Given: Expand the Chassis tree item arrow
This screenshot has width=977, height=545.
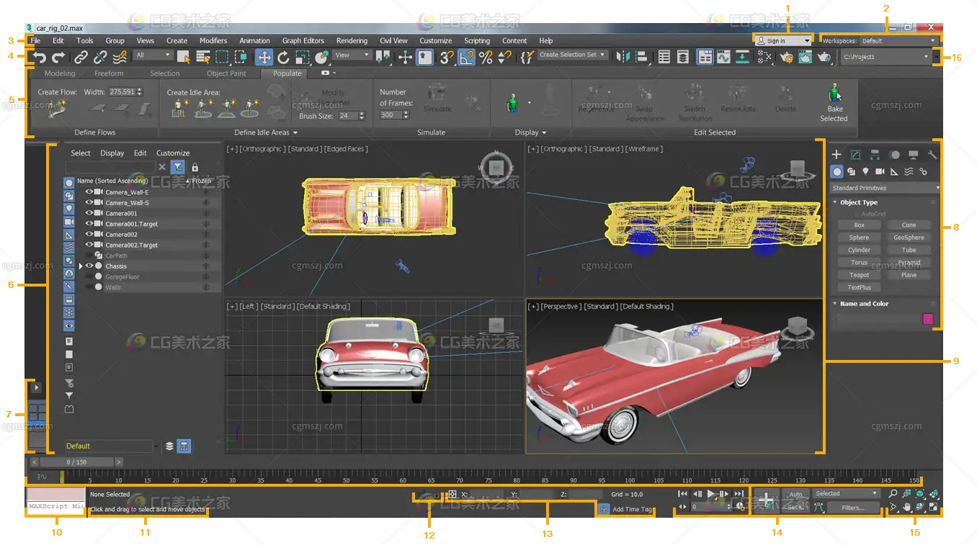Looking at the screenshot, I should point(81,266).
